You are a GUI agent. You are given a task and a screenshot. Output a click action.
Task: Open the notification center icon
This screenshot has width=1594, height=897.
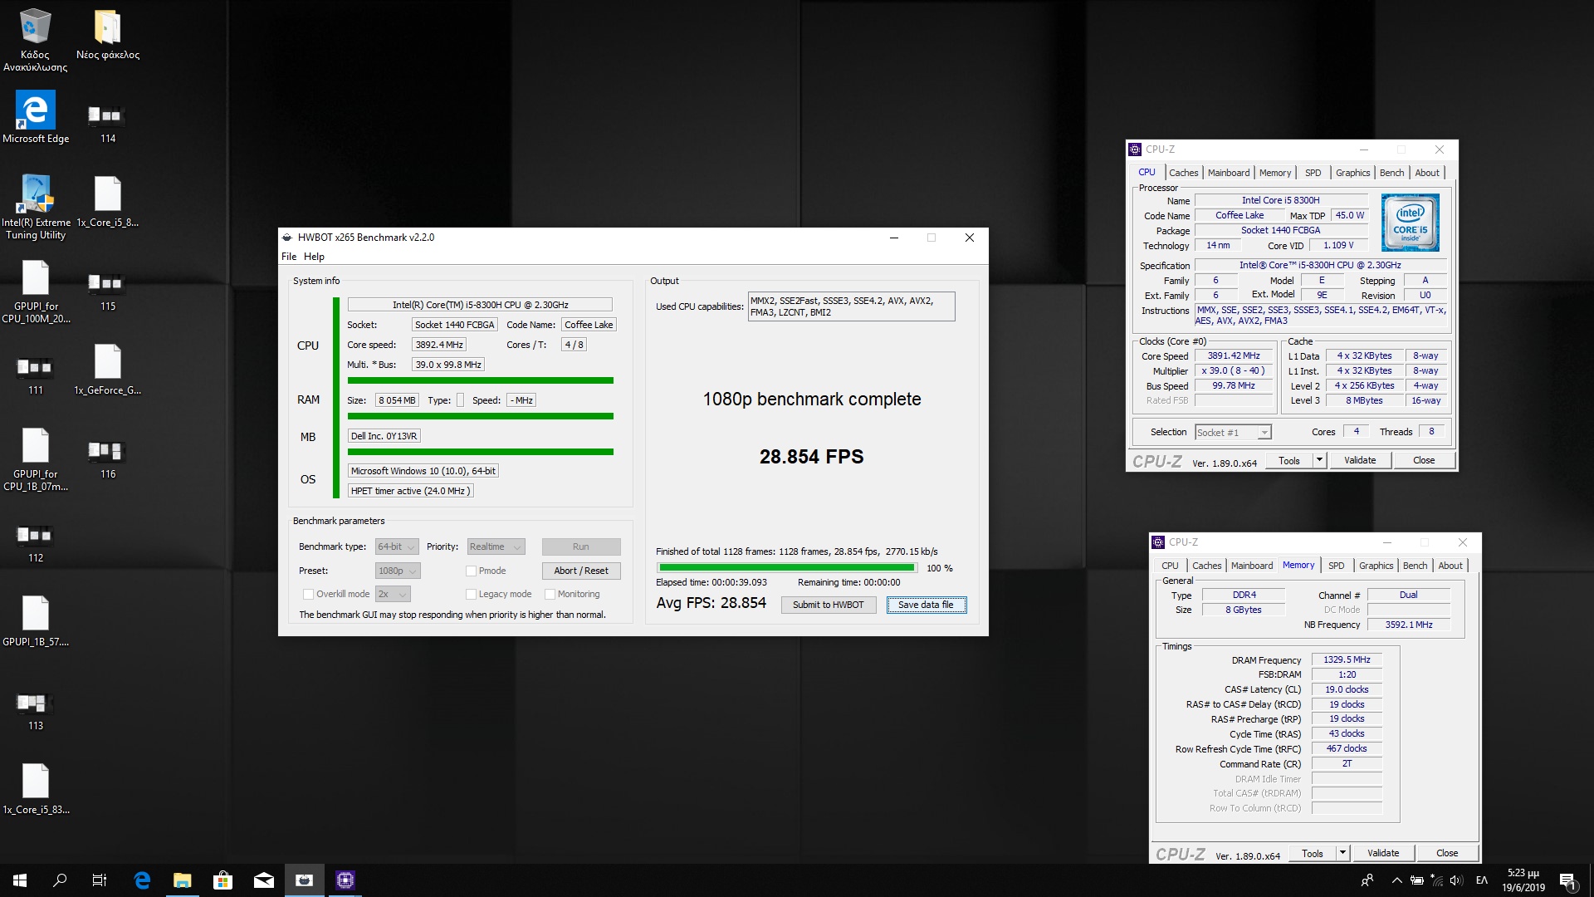[1568, 880]
